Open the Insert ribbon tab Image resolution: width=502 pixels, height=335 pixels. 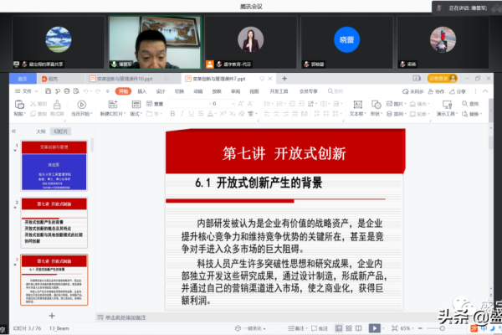click(x=142, y=91)
